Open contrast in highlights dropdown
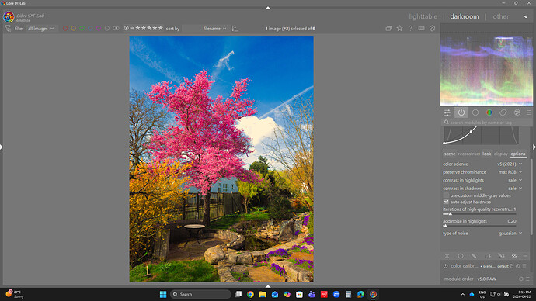The height and width of the screenshot is (301, 536). [x=482, y=180]
